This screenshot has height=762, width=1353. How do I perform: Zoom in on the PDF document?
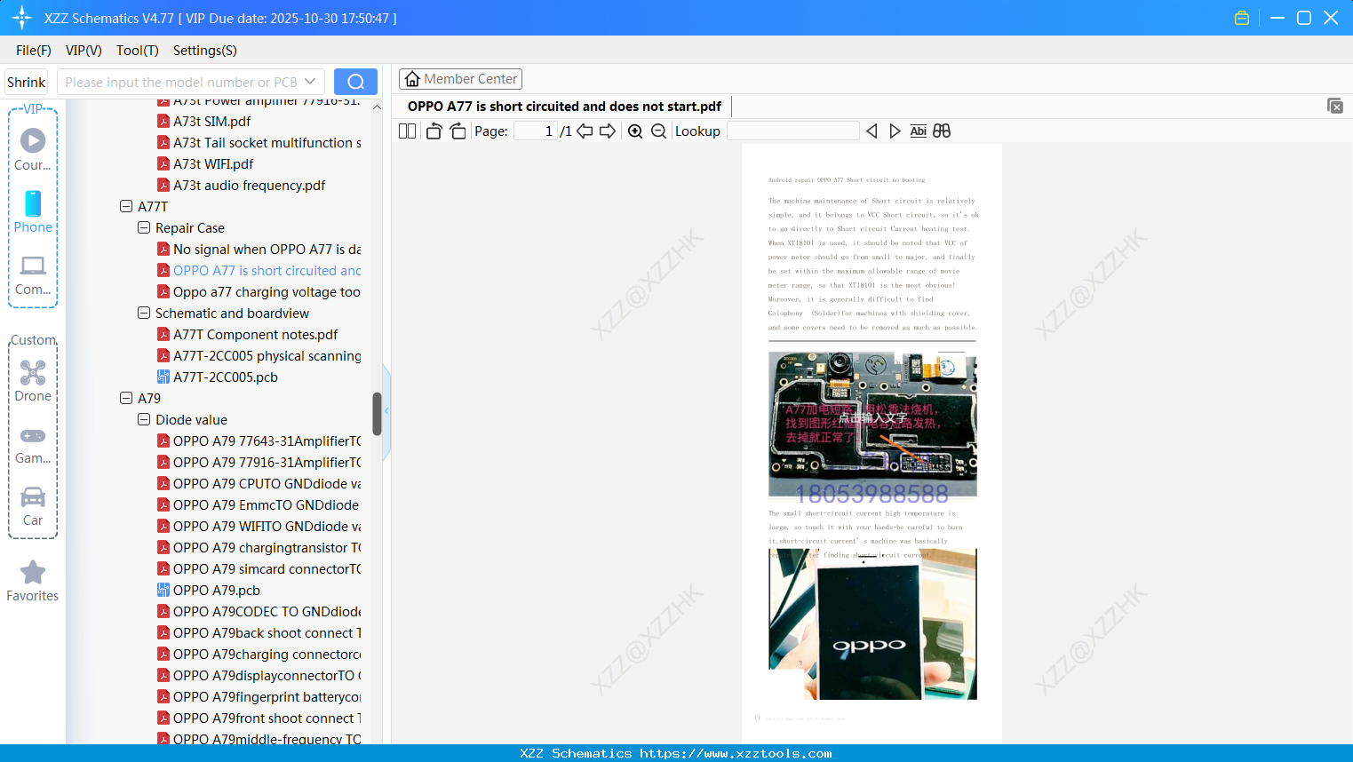coord(635,131)
